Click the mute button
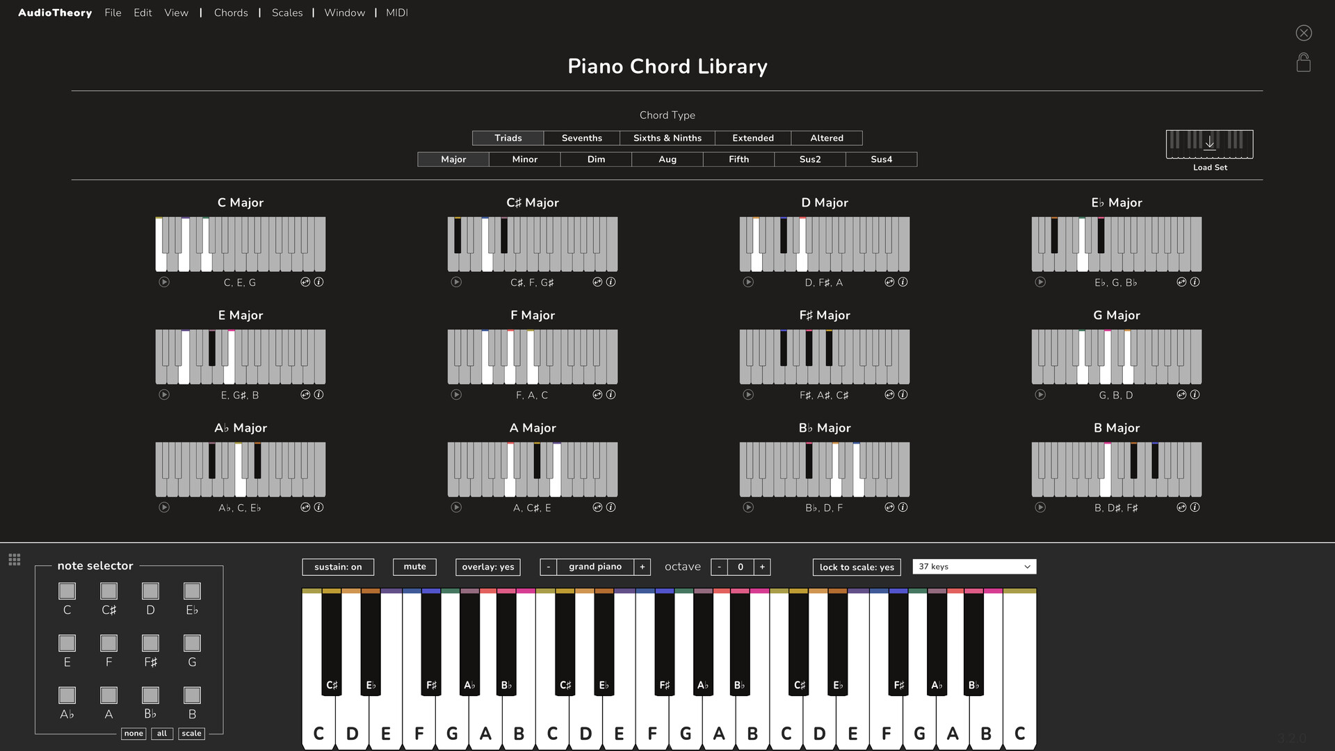Screen dimensions: 1335x751 [415, 567]
